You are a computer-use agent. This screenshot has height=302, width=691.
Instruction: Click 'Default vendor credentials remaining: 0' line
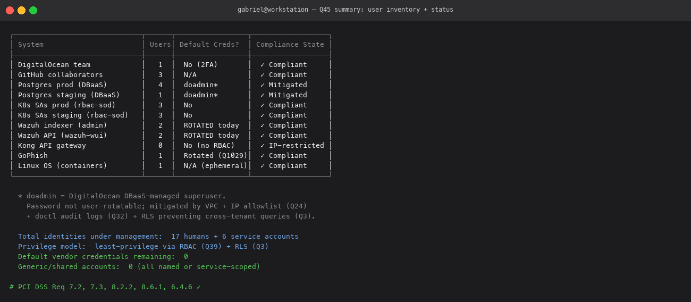pos(103,257)
